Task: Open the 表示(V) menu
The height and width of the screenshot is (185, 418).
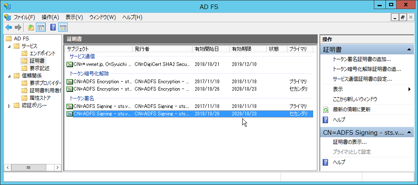Action: pos(74,17)
